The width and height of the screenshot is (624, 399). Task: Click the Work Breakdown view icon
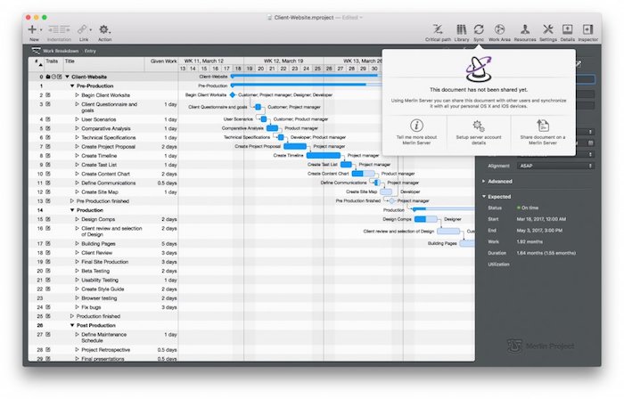point(36,51)
